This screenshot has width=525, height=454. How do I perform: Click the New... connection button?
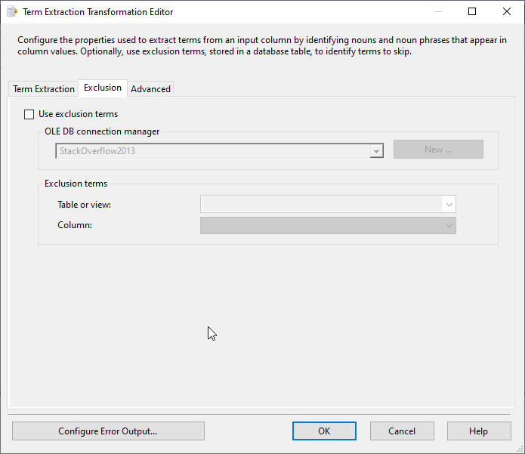pos(438,150)
